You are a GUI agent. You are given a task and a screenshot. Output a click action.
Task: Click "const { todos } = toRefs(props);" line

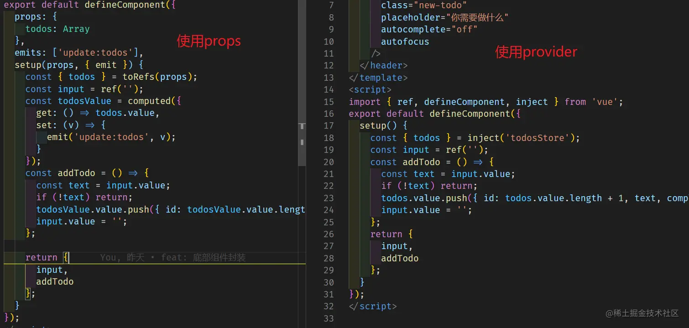tap(111, 77)
